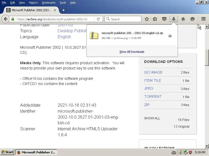The width and height of the screenshot is (209, 156).
Task: Click the DOWNLOAD OPTIONS heading
Action: click(x=164, y=62)
